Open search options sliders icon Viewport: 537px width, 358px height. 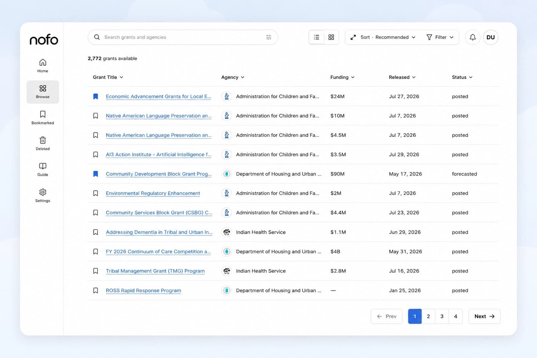point(269,37)
